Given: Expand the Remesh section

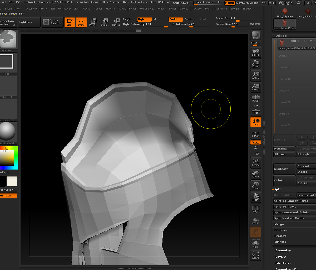Looking at the screenshot, I should pos(280,230).
